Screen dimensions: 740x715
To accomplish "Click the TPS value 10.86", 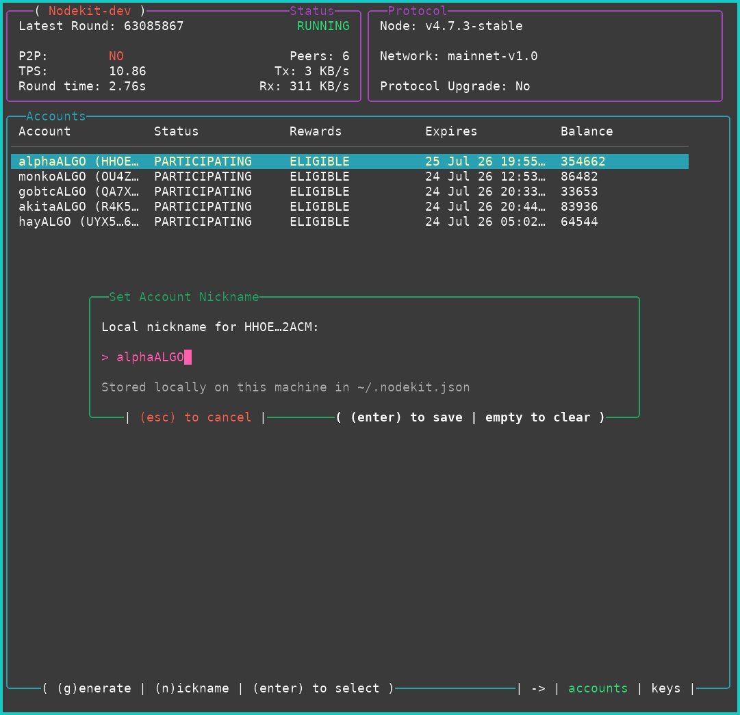I will (x=127, y=71).
